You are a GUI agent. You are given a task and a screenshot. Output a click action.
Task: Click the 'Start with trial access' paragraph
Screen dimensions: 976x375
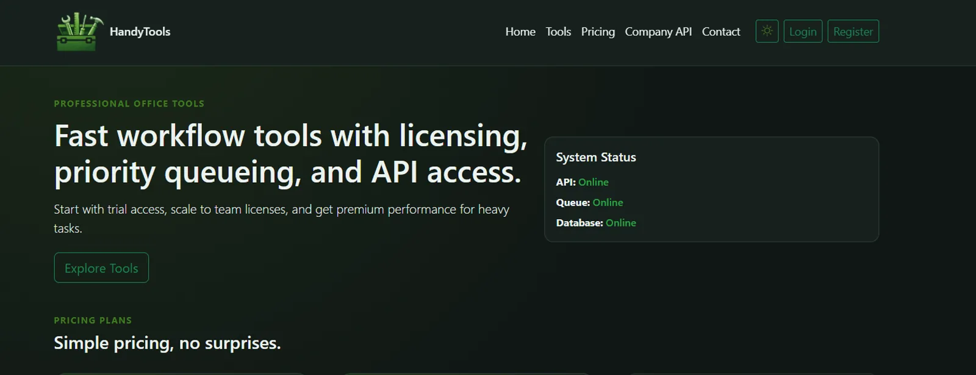pos(281,219)
